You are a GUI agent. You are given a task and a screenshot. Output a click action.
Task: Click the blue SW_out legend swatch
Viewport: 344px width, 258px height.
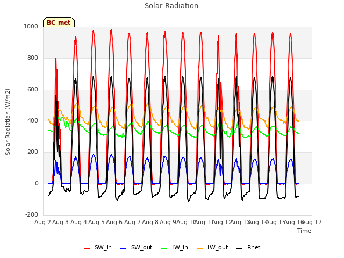pos(124,248)
